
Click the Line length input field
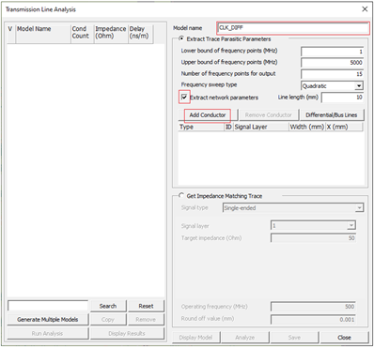(x=343, y=98)
